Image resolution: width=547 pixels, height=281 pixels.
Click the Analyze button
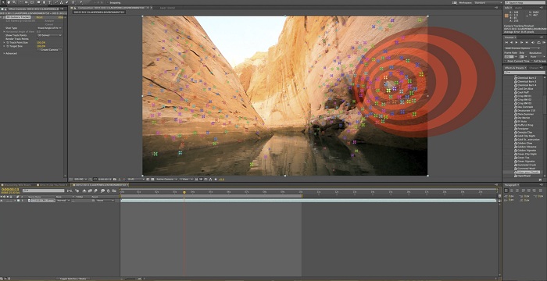49,21
